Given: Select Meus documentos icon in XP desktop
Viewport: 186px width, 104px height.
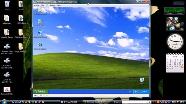Looking at the screenshot, I should point(40,11).
